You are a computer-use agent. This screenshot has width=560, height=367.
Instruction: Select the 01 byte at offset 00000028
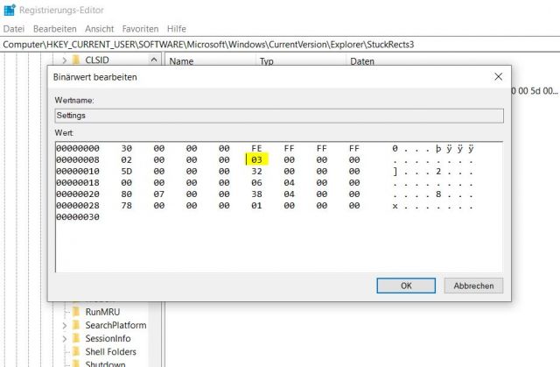(256, 206)
